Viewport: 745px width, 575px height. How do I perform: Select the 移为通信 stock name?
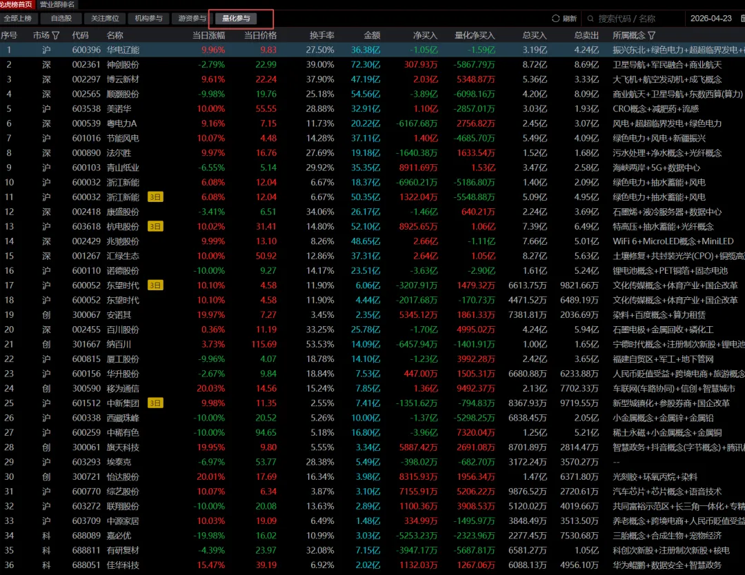pyautogui.click(x=123, y=388)
